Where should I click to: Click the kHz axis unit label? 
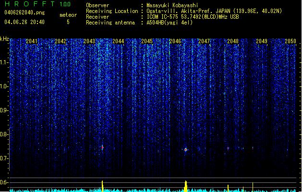pyautogui.click(x=4, y=39)
